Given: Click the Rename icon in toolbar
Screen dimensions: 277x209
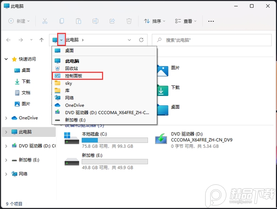Looking at the screenshot, I should pyautogui.click(x=95, y=21).
